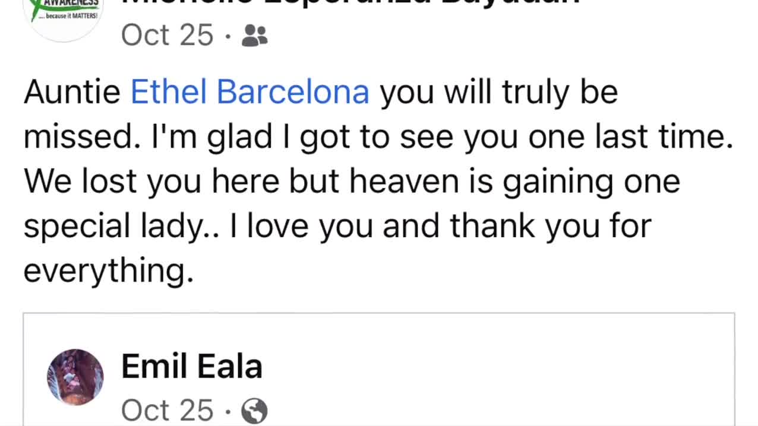The height and width of the screenshot is (426, 758).
Task: Click the globe public-audience icon
Action: [x=255, y=411]
